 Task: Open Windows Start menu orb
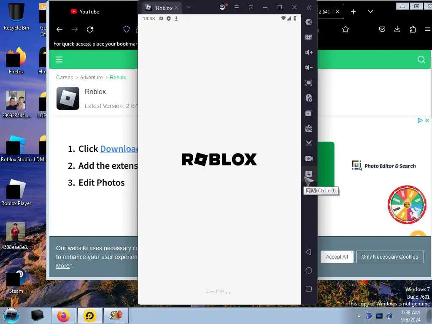pyautogui.click(x=11, y=316)
